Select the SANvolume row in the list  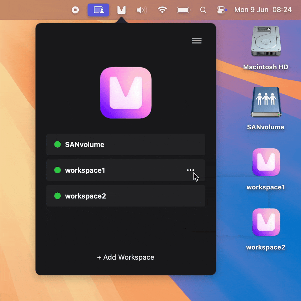click(126, 144)
